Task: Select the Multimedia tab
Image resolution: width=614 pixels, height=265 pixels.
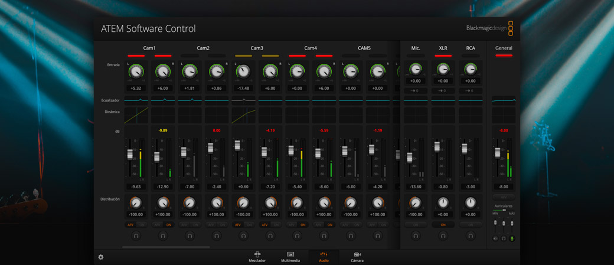Action: [x=290, y=257]
